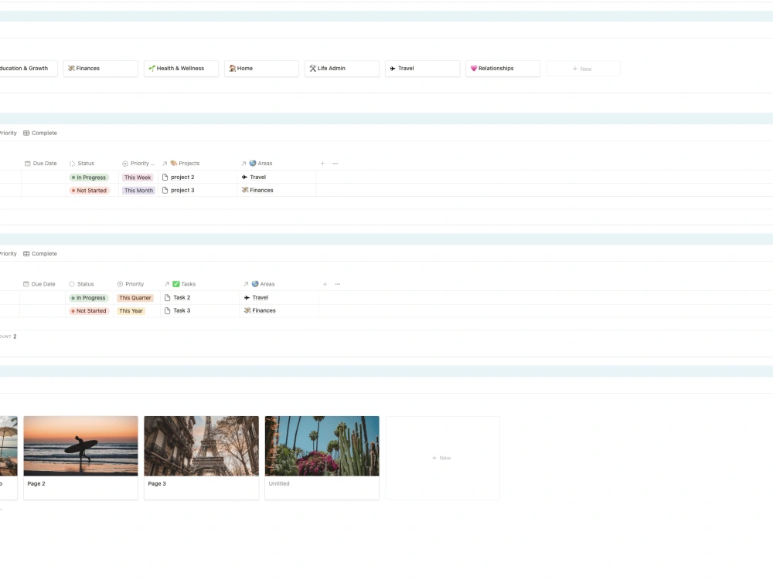Open the In Progress status selector

tap(89, 177)
